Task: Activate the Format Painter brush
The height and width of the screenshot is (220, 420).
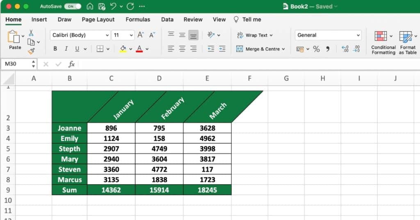Action: click(31, 51)
